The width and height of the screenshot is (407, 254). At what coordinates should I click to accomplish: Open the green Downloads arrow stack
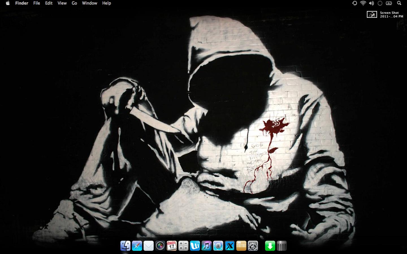(270, 246)
